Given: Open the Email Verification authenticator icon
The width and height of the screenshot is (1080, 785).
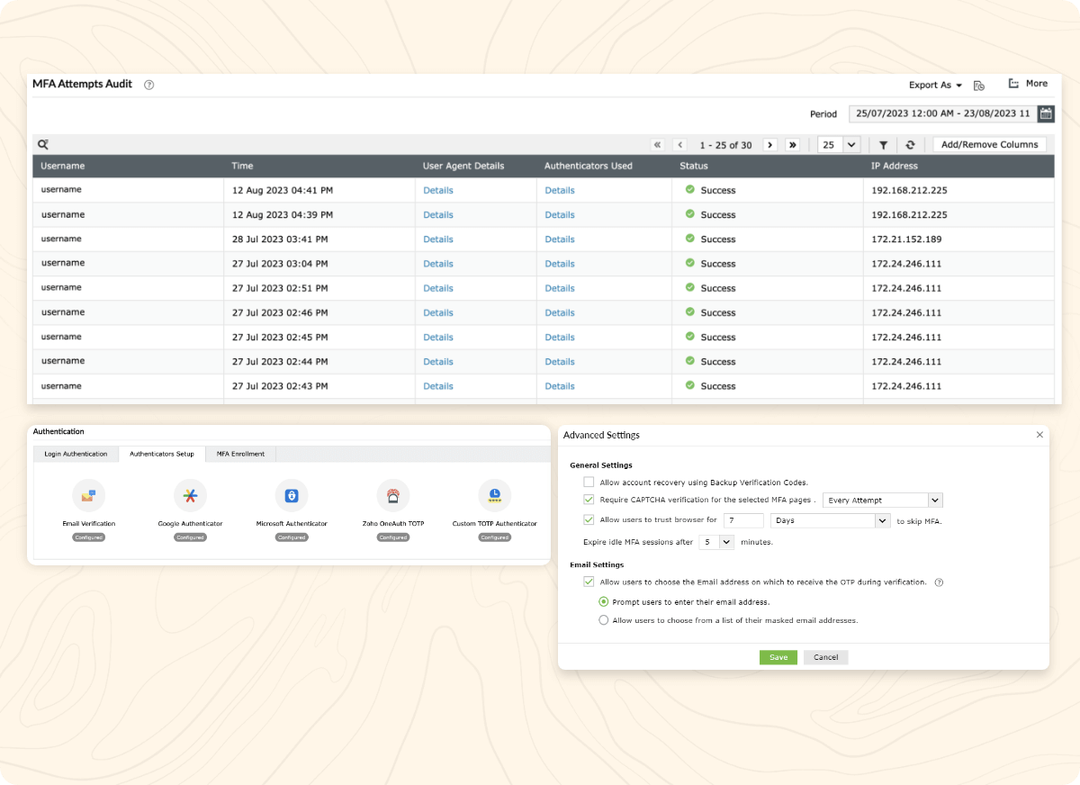Looking at the screenshot, I should pyautogui.click(x=88, y=495).
